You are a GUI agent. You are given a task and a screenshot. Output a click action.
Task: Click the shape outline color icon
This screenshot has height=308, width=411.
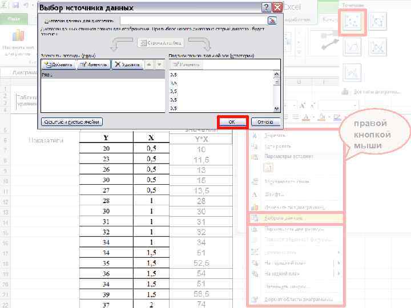point(337,117)
